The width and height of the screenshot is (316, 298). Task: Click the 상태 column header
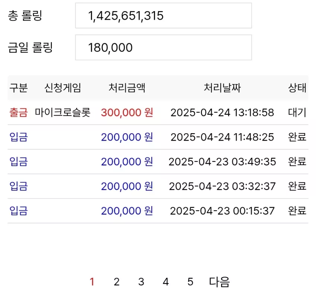297,88
